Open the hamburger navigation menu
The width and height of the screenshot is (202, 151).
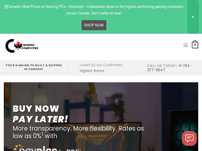[x=186, y=45]
